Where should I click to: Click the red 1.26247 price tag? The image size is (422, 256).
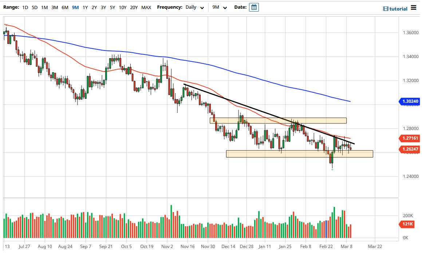click(x=409, y=149)
